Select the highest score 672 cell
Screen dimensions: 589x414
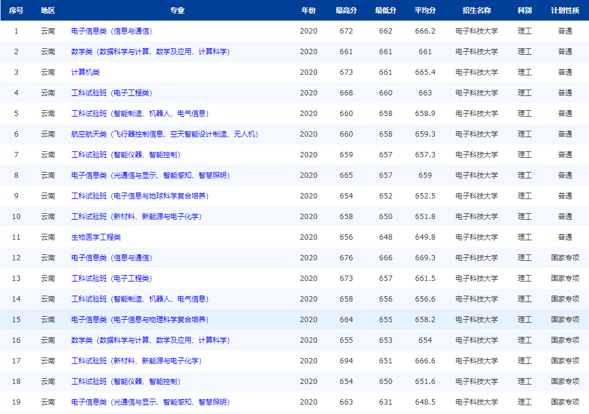pos(346,31)
